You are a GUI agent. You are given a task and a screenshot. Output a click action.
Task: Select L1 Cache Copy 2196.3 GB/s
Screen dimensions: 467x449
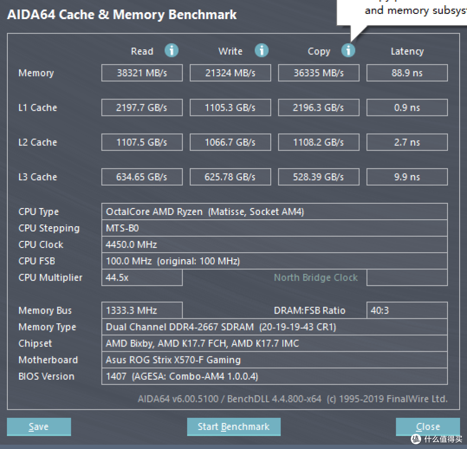(x=319, y=108)
